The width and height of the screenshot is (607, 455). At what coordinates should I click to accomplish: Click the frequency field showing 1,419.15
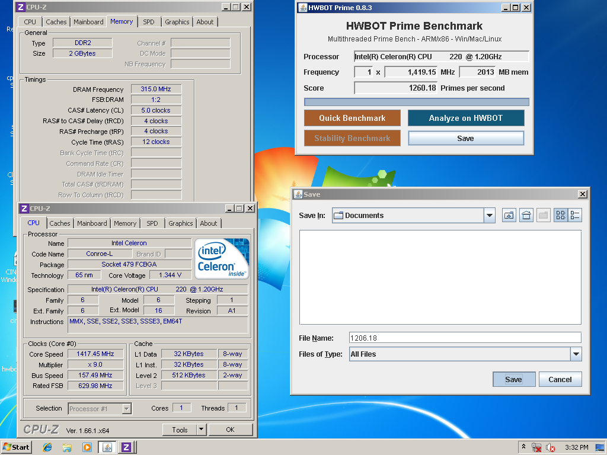coord(411,72)
